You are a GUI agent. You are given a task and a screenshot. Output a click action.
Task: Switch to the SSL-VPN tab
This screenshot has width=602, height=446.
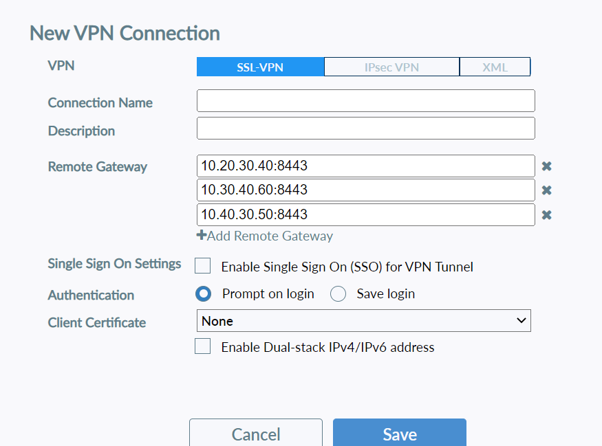(x=260, y=67)
